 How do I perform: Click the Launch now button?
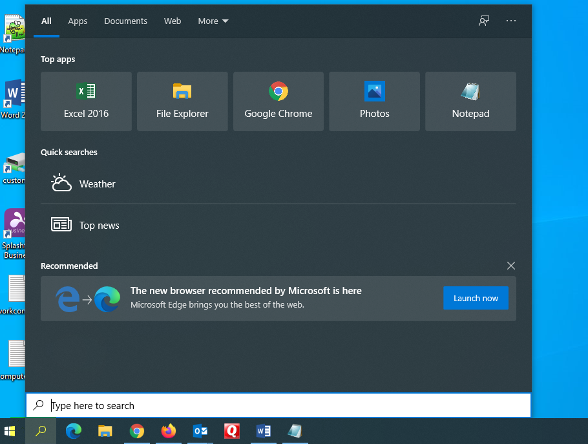476,298
